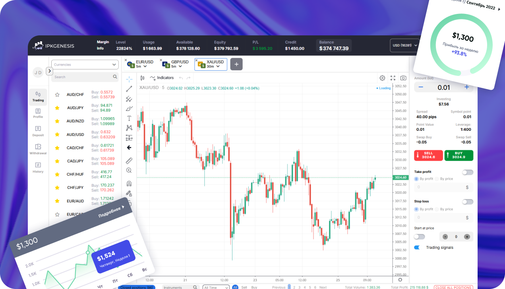Decrease lot amount with minus button
The width and height of the screenshot is (505, 289).
(x=420, y=87)
